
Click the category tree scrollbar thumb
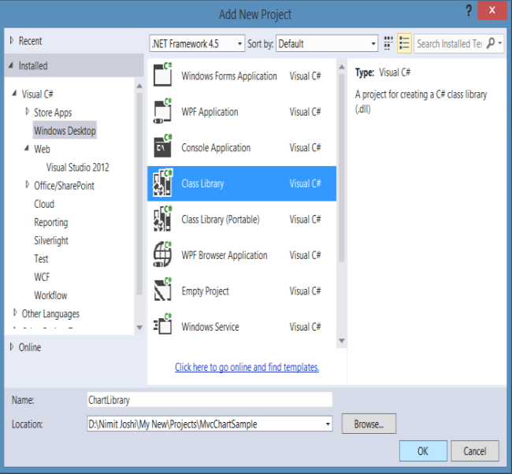pyautogui.click(x=139, y=194)
